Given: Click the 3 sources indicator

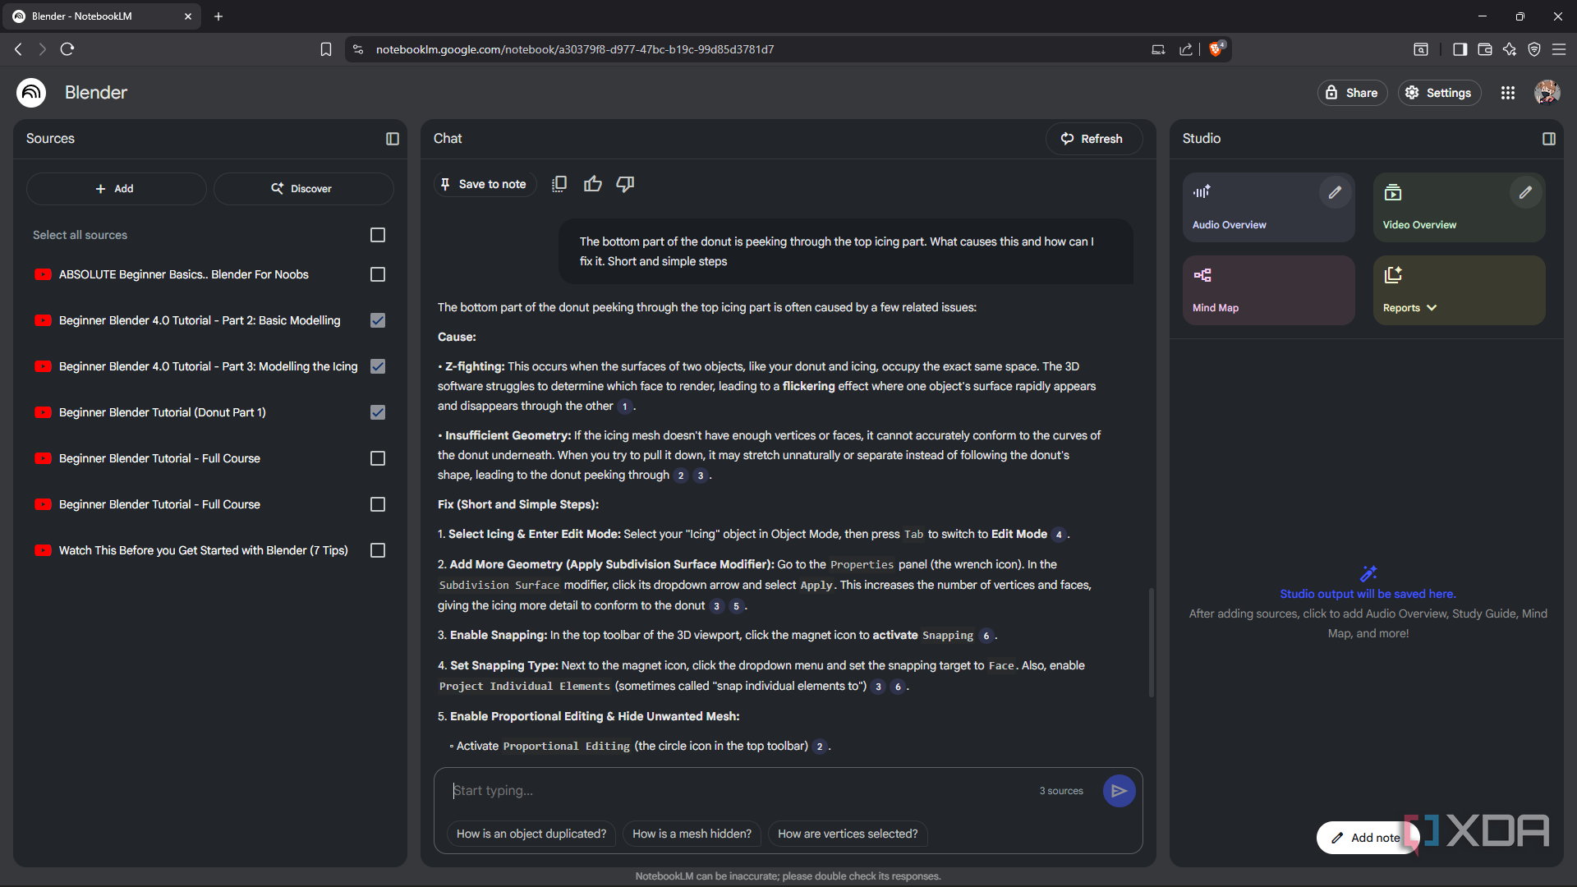Looking at the screenshot, I should pos(1061,791).
